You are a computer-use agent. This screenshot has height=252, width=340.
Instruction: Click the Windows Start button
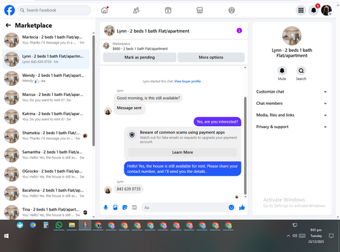pyautogui.click(x=6, y=236)
